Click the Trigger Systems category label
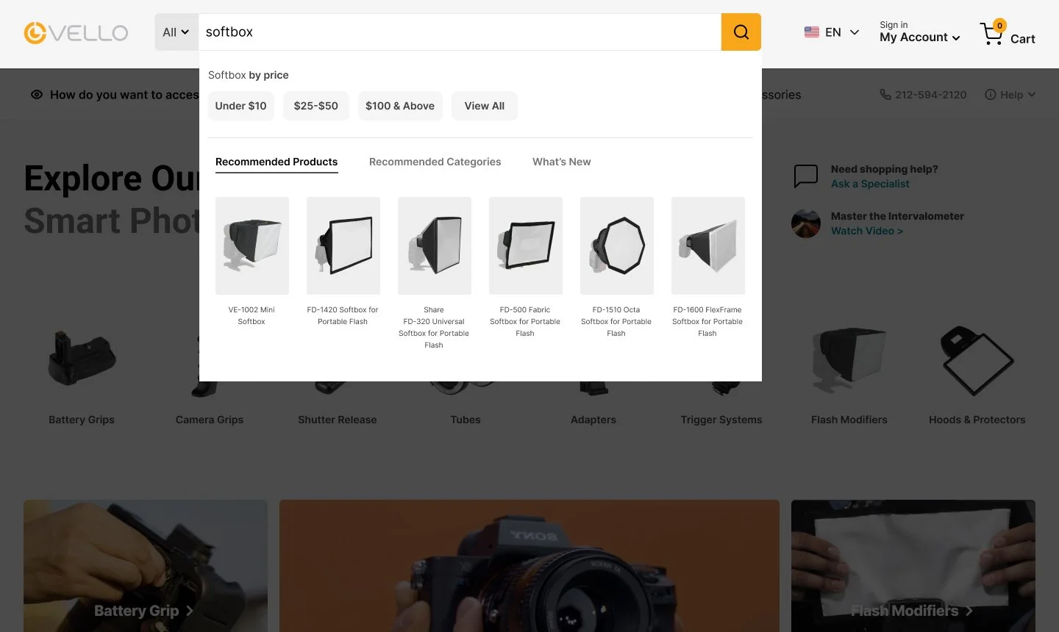 tap(721, 420)
